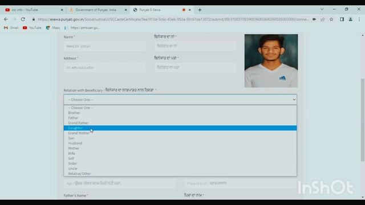365x205 pixels.
Task: Click the lock icon in address bar
Action: pos(34,19)
